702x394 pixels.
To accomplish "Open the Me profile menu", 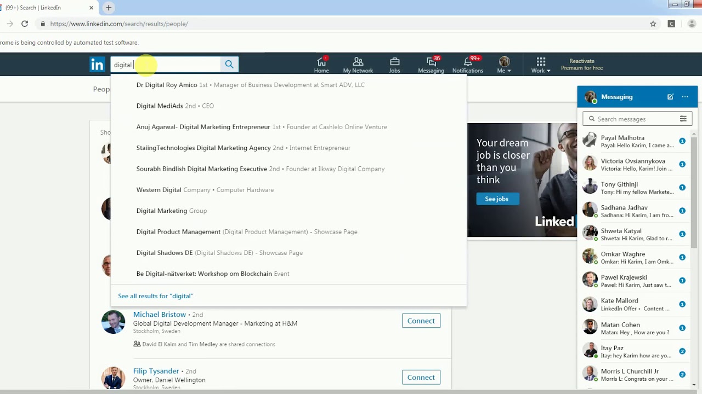I will [x=505, y=65].
